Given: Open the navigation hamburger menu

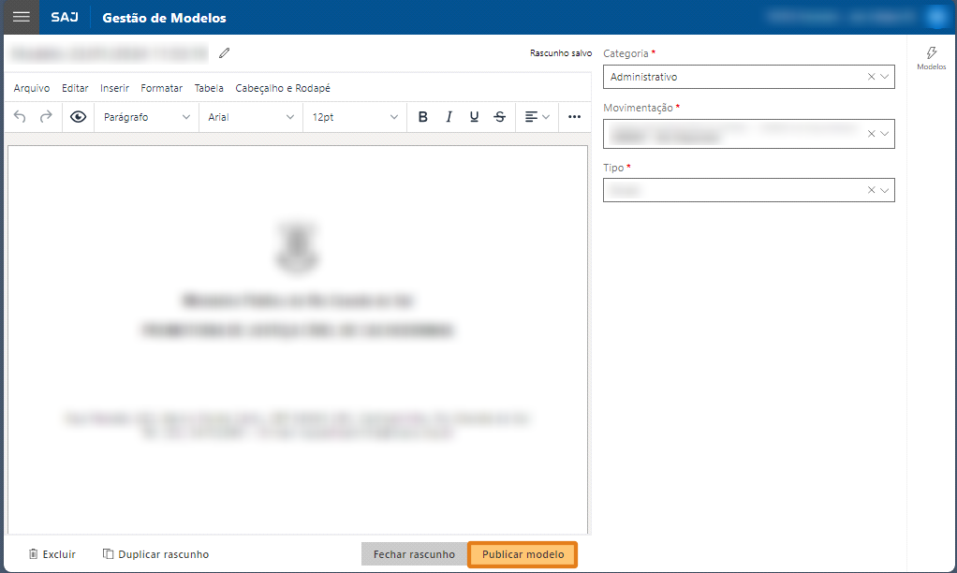Looking at the screenshot, I should tap(20, 16).
